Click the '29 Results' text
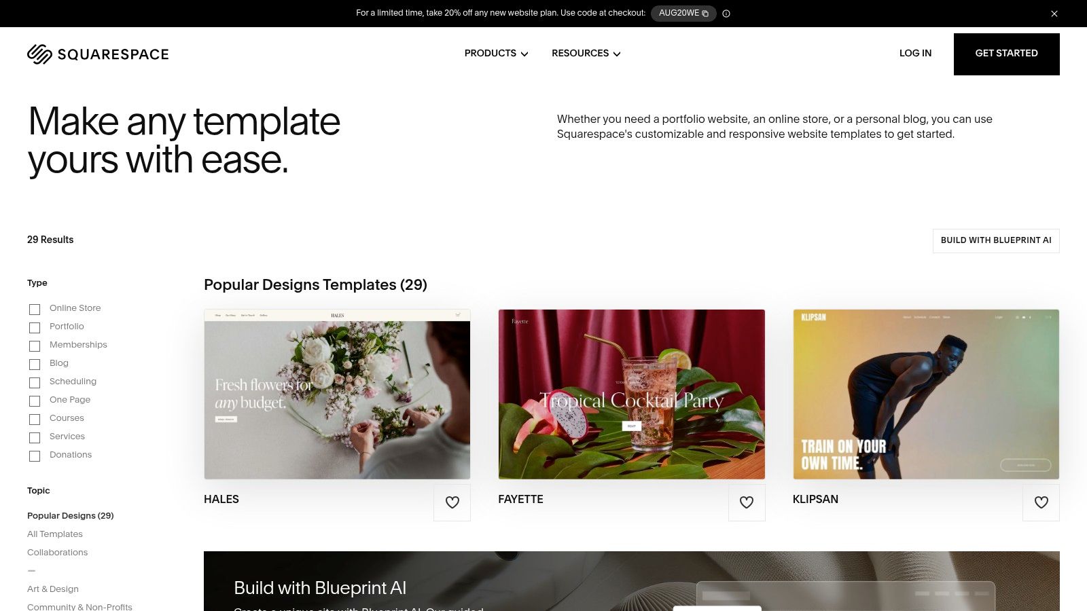 (x=50, y=240)
